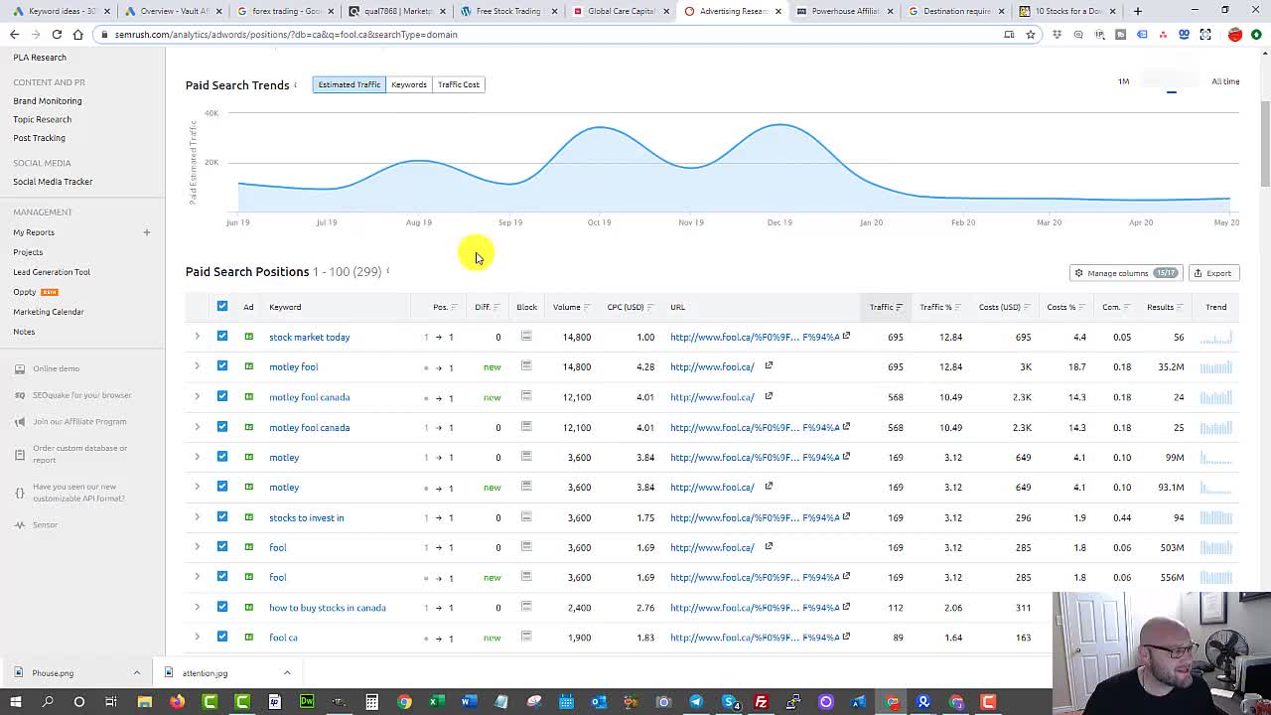1271x715 pixels.
Task: Click the browser address bar
Action: (556, 34)
